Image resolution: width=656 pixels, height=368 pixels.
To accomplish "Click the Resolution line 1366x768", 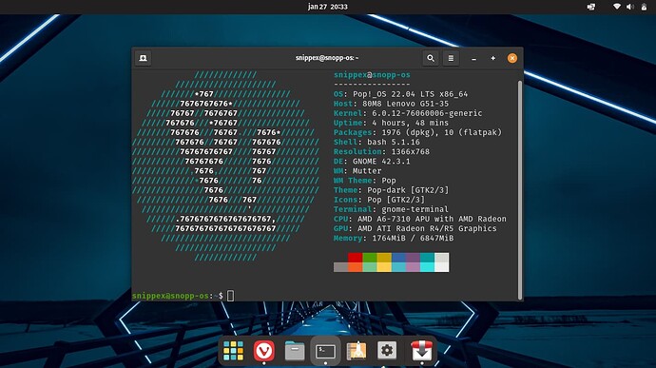I will point(381,152).
